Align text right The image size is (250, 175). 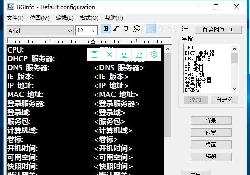tap(171, 29)
